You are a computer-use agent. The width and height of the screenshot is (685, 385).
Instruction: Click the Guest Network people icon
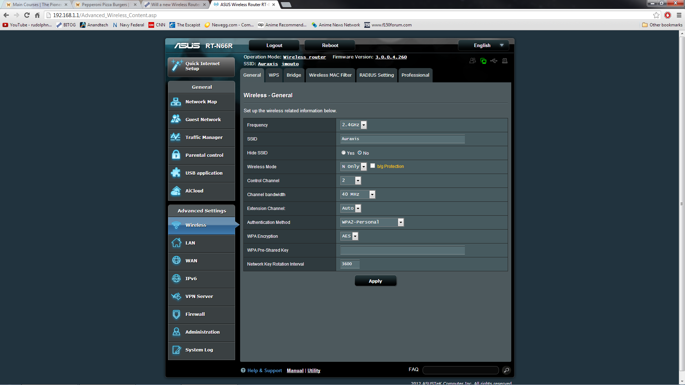tap(176, 119)
